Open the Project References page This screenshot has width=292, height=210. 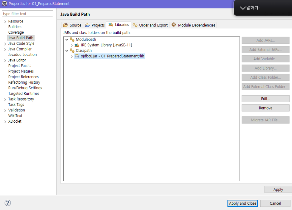23,77
